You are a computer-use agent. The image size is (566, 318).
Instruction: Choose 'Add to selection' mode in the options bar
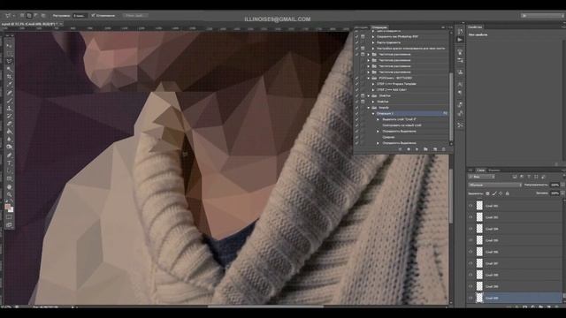tap(29, 16)
